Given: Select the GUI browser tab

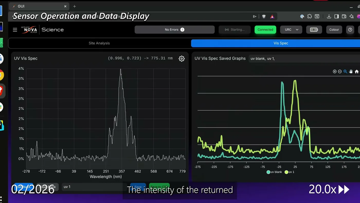Looking at the screenshot, I should (39, 6).
